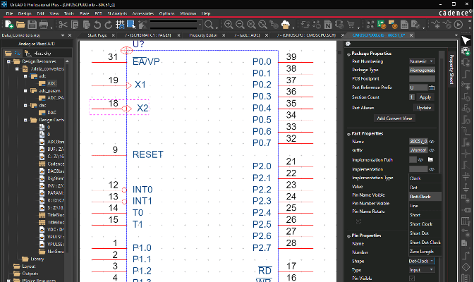Collapse the Pin Properties section
Viewport: 474px width, 282px height.
point(348,235)
